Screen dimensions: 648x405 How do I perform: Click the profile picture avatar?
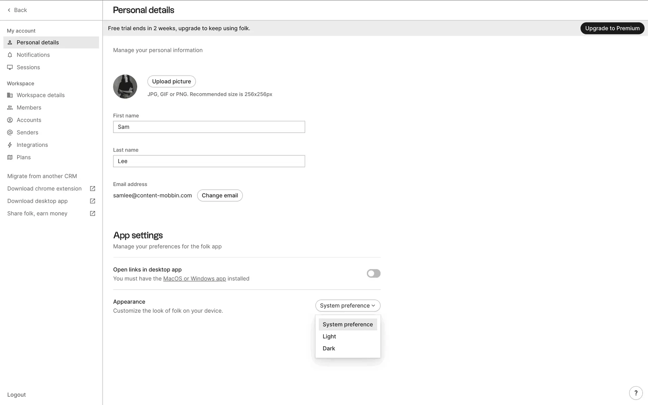(125, 87)
